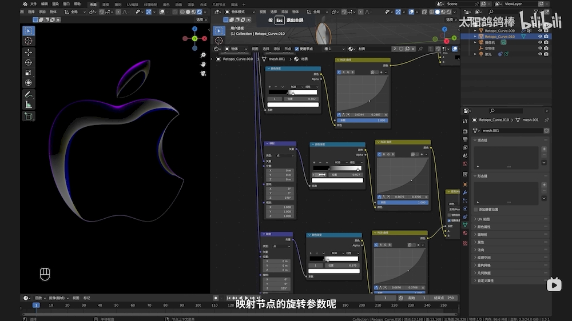Open the Render menu
This screenshot has height=321, width=572.
(x=55, y=4)
